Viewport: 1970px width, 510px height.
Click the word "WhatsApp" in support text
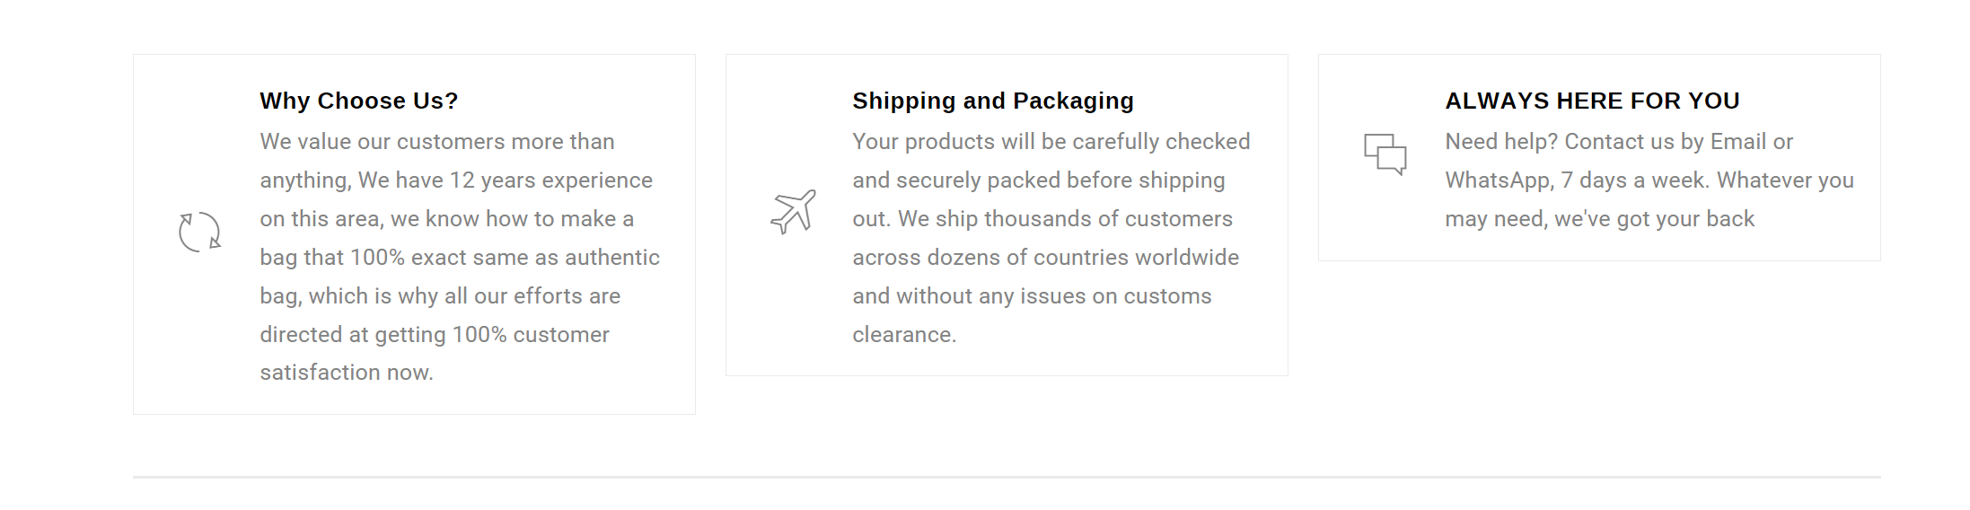[x=1498, y=180]
